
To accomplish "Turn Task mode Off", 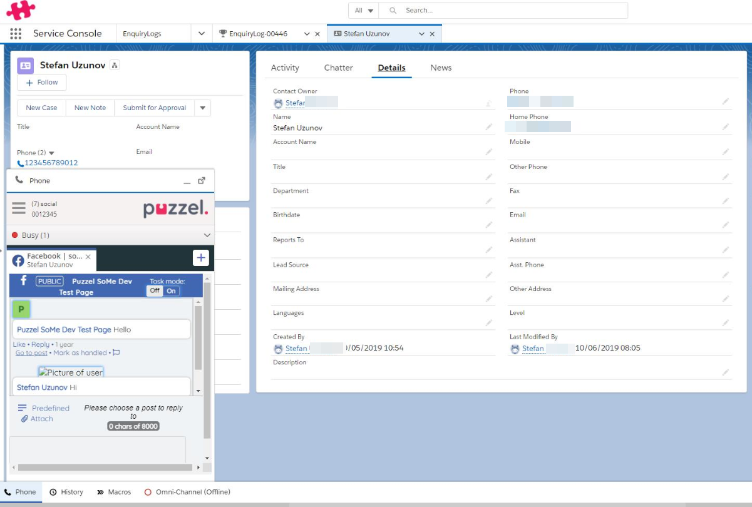I will (155, 290).
